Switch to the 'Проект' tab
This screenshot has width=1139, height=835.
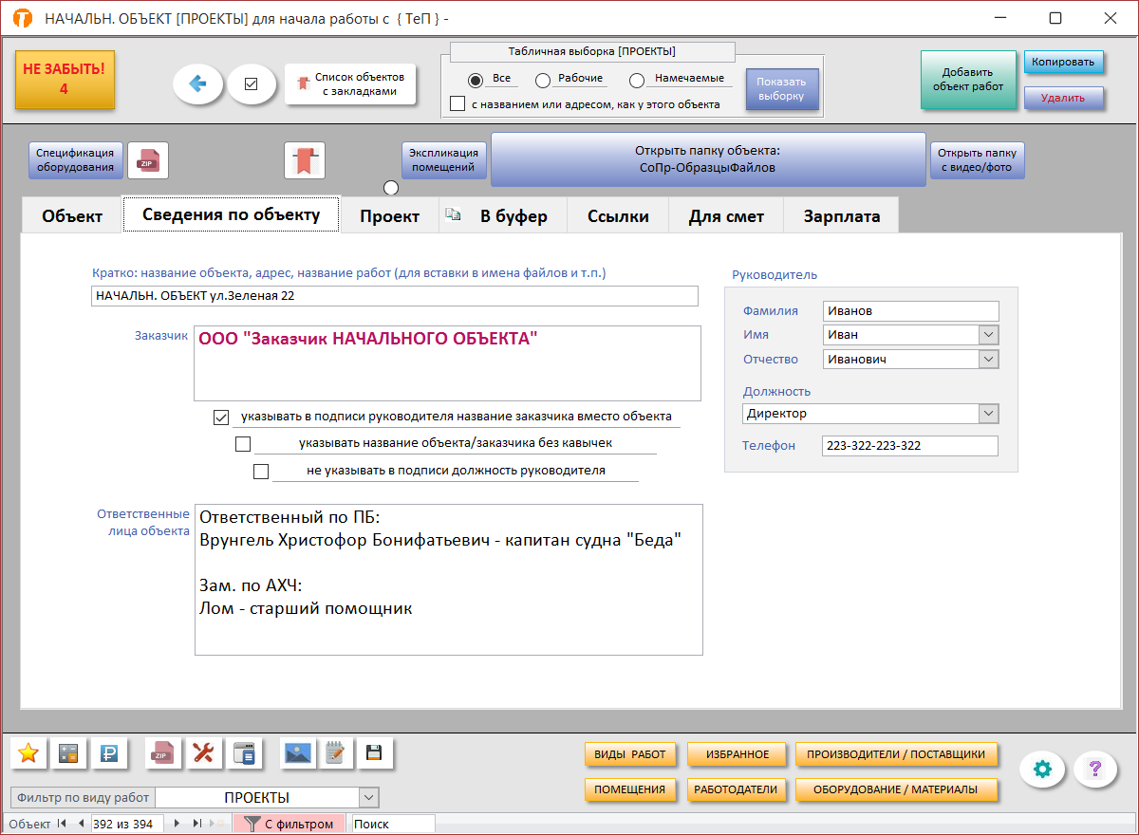389,216
